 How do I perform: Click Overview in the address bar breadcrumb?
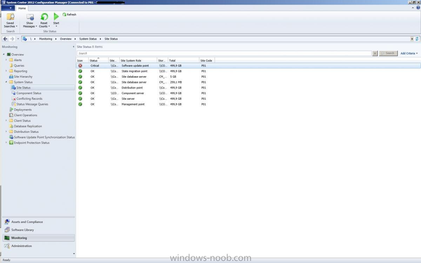pos(66,39)
